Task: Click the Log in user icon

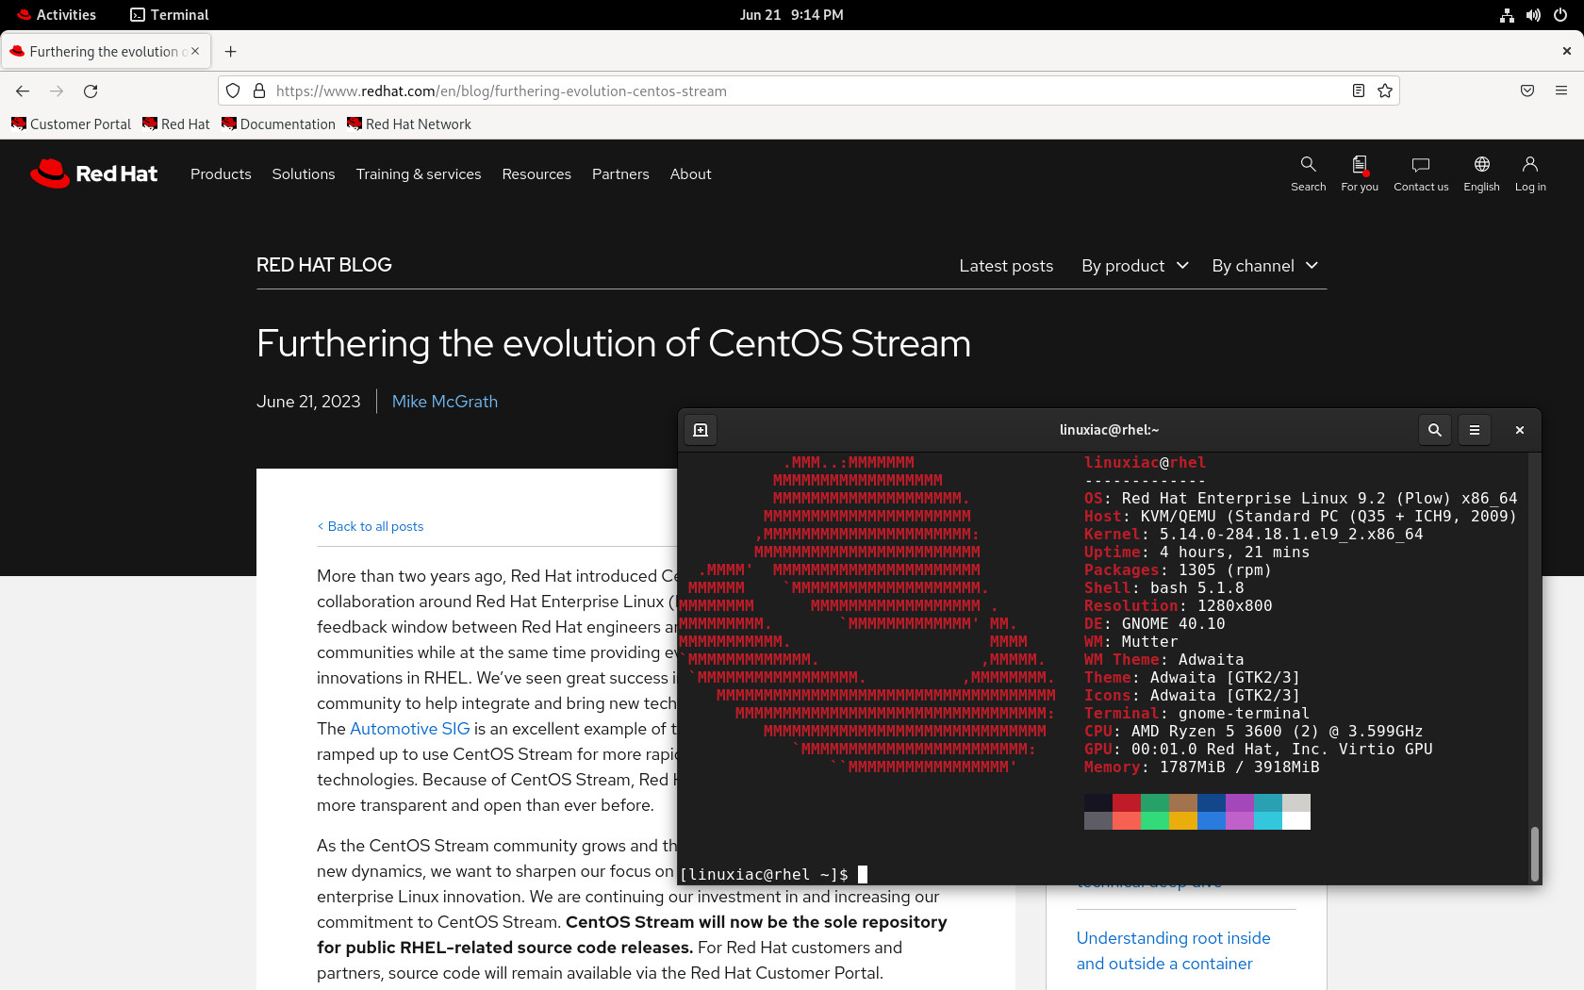Action: pos(1530,174)
